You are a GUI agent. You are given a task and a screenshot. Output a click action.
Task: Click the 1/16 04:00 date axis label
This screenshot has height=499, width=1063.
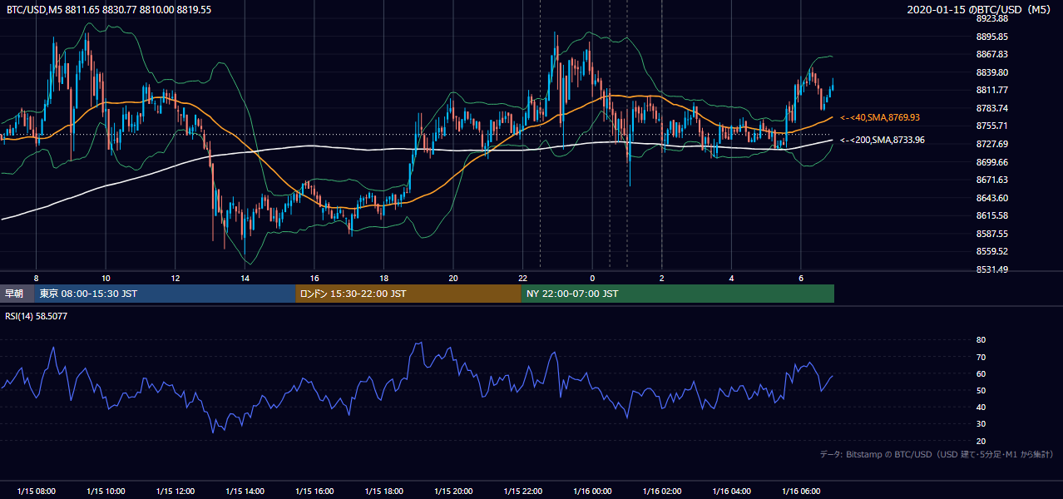[731, 491]
